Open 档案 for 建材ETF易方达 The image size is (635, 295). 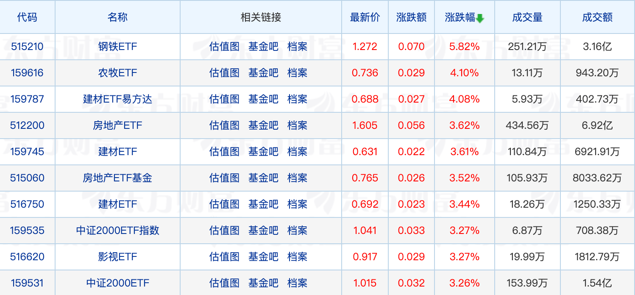[x=297, y=99]
